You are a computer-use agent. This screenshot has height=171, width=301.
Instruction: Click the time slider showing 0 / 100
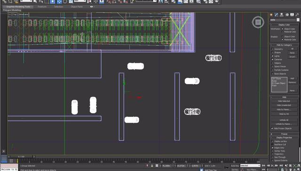21,156
